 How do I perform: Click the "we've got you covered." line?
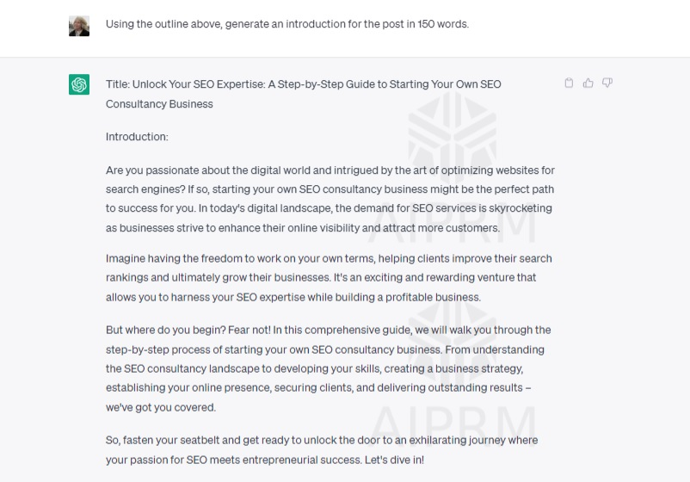pos(160,407)
